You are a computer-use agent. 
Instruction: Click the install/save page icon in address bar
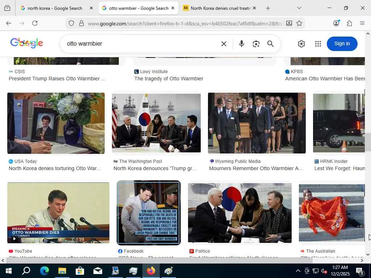click(x=289, y=23)
